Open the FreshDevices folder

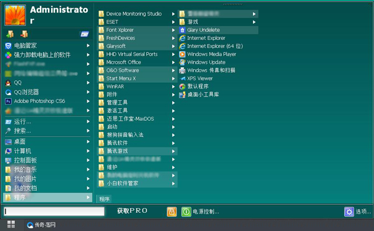[137, 38]
